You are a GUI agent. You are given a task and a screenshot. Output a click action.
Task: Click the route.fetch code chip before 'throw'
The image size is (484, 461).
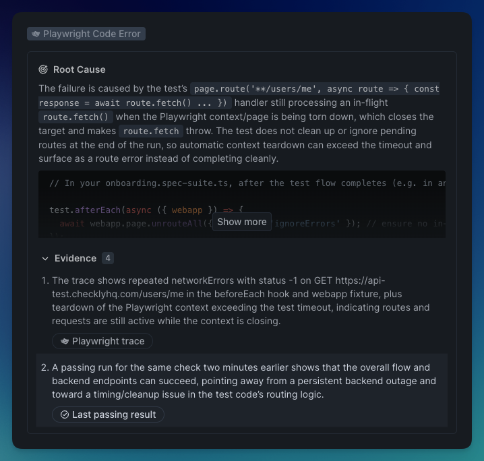(151, 131)
